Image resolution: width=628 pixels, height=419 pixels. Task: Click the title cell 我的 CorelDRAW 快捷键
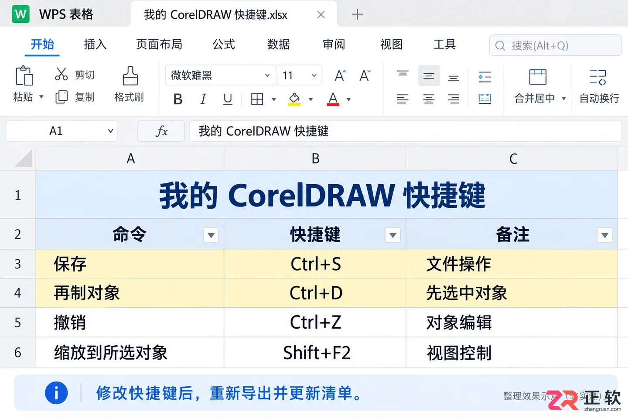(x=327, y=195)
